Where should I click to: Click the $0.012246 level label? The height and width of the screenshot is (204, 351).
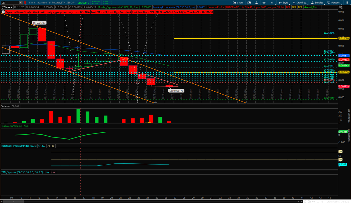(329, 33)
